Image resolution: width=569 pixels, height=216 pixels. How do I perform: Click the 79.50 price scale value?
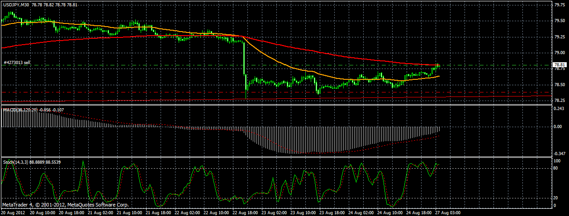[x=560, y=21]
